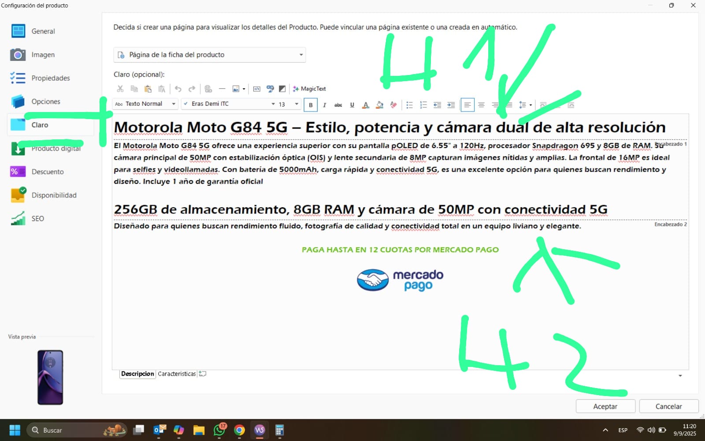The height and width of the screenshot is (441, 705).
Task: Go to the General section
Action: coord(51,31)
